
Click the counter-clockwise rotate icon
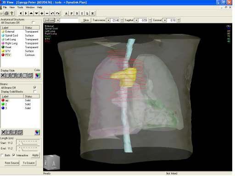(52, 13)
